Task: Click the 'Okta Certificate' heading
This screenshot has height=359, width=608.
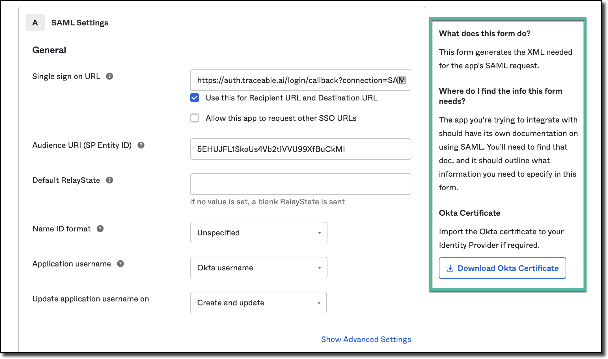Action: [469, 213]
